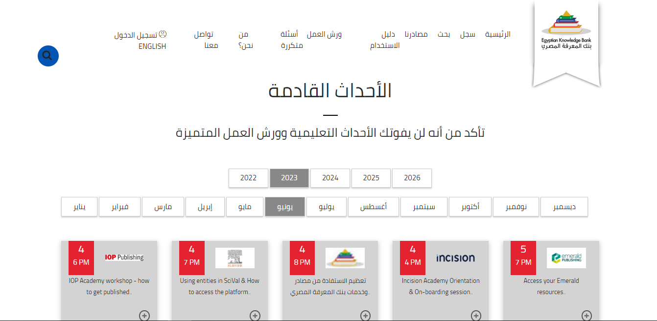Select month أغسطس
This screenshot has width=657, height=321.
[x=374, y=207]
